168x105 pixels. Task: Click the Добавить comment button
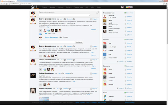coord(79,42)
